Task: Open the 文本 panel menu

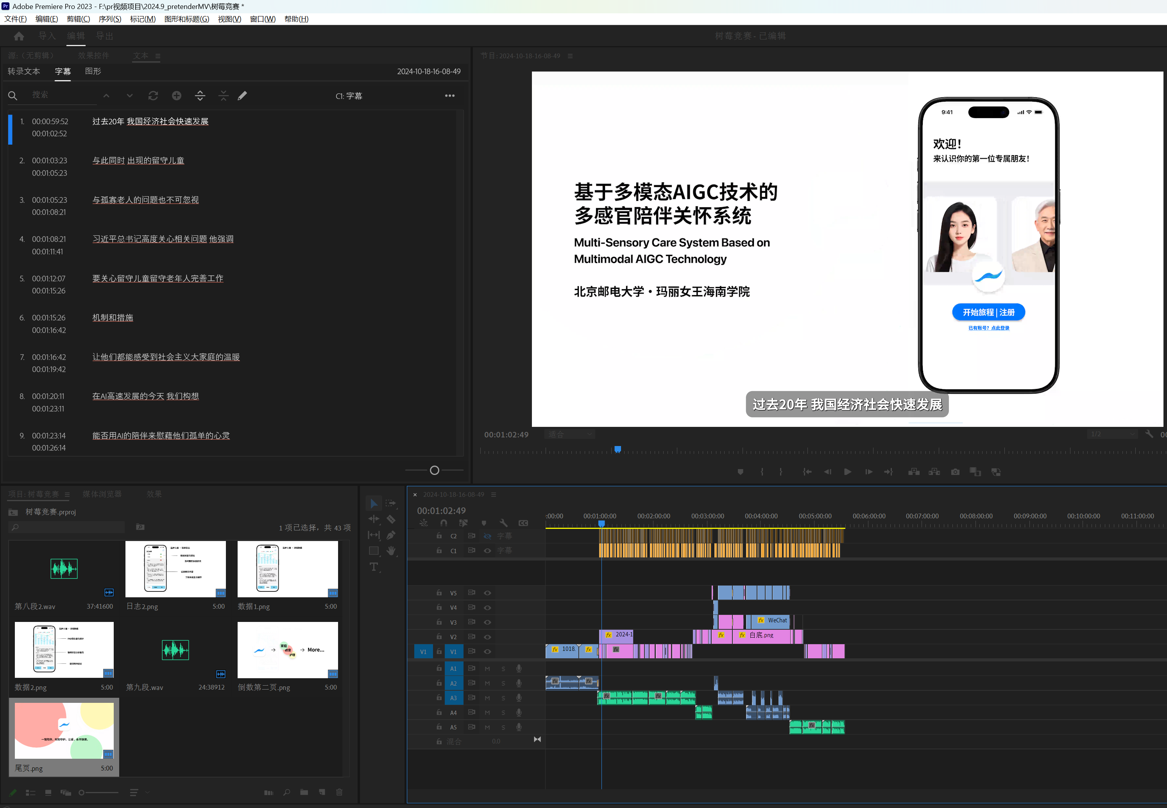Action: [x=158, y=56]
